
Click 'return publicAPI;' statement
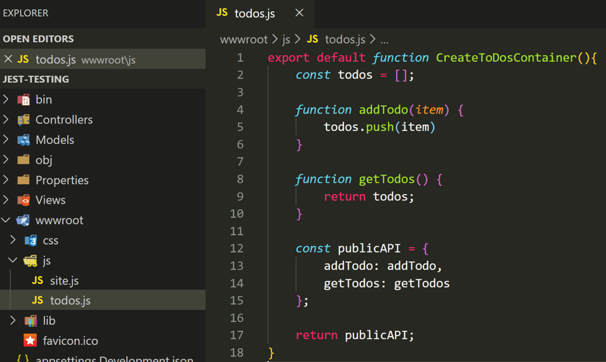355,335
